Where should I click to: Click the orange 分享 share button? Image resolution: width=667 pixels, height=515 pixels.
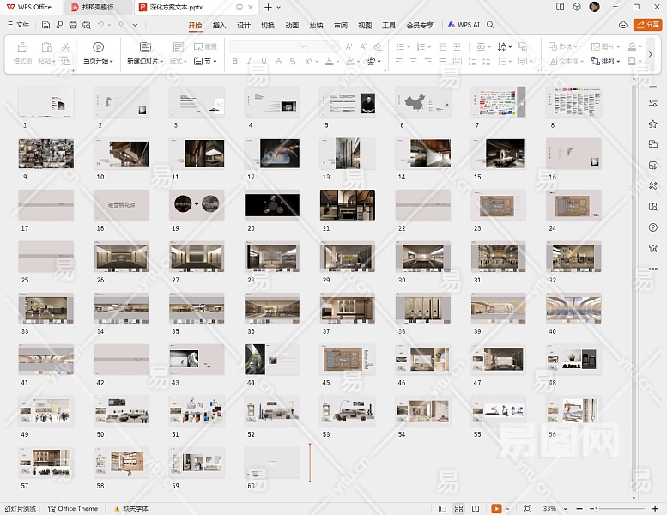646,25
